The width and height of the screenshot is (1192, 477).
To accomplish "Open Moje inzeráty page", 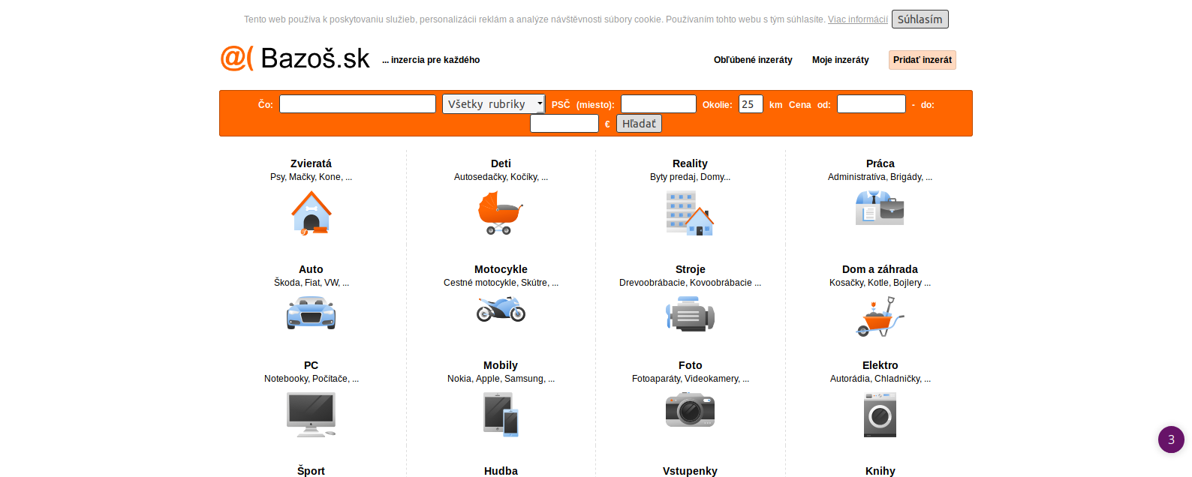I will (x=841, y=60).
